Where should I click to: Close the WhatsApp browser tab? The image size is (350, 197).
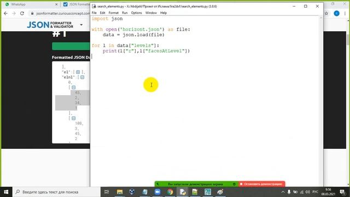[x=56, y=4]
